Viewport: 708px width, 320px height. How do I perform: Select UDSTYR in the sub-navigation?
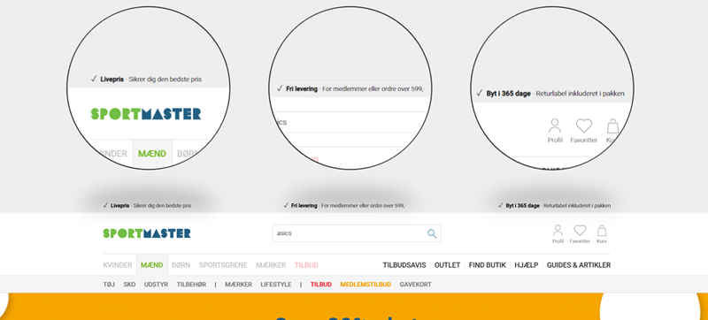coord(157,285)
